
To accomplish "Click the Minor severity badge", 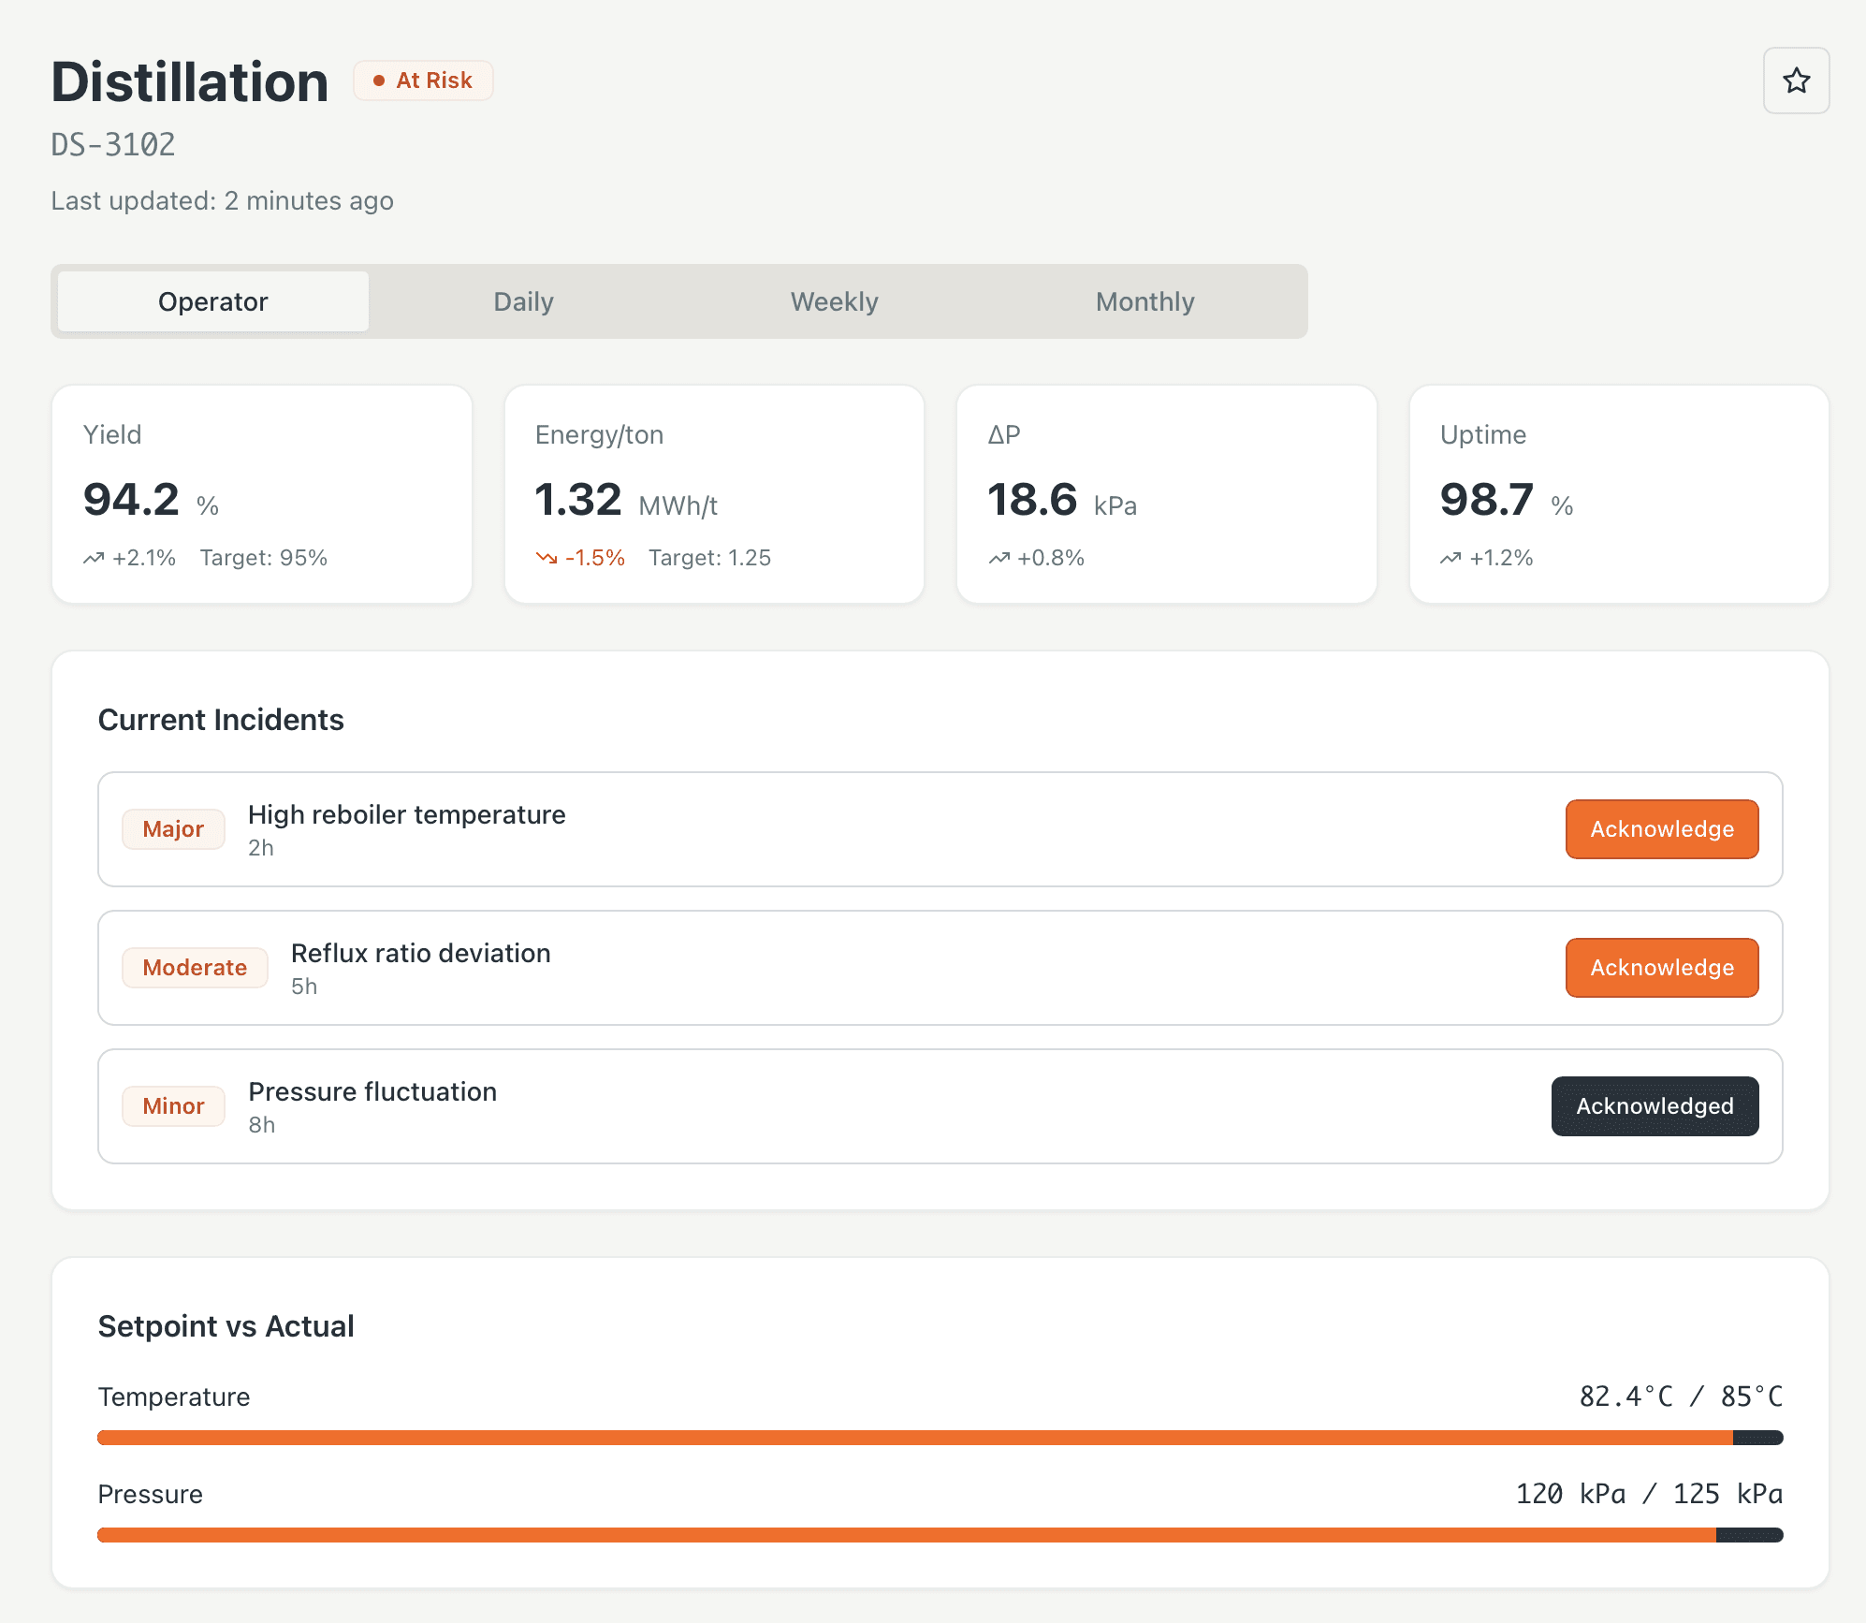I will click(173, 1106).
